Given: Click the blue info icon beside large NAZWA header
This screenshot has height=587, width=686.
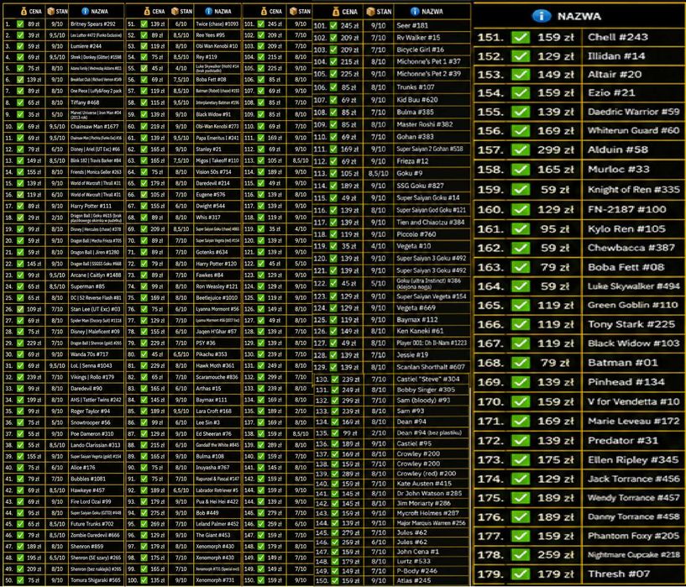Looking at the screenshot, I should click(x=542, y=16).
